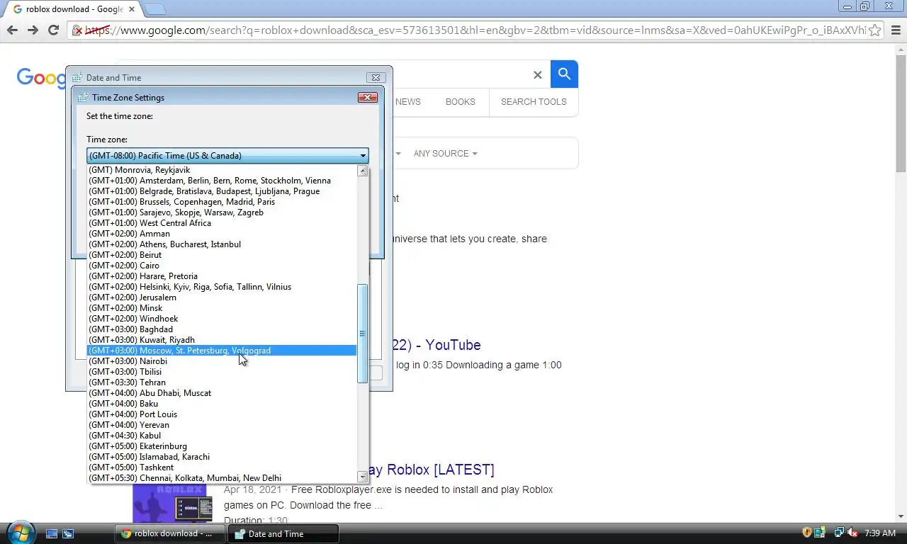907x544 pixels.
Task: Select Amsterdam, Berlin, Bern, Rome time zone
Action: (222, 181)
